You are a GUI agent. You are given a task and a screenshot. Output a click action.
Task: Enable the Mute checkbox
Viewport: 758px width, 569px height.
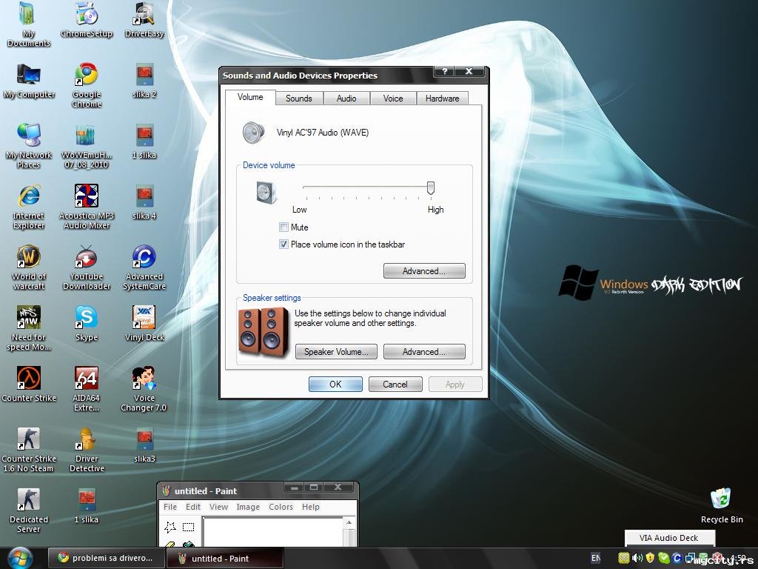coord(284,227)
